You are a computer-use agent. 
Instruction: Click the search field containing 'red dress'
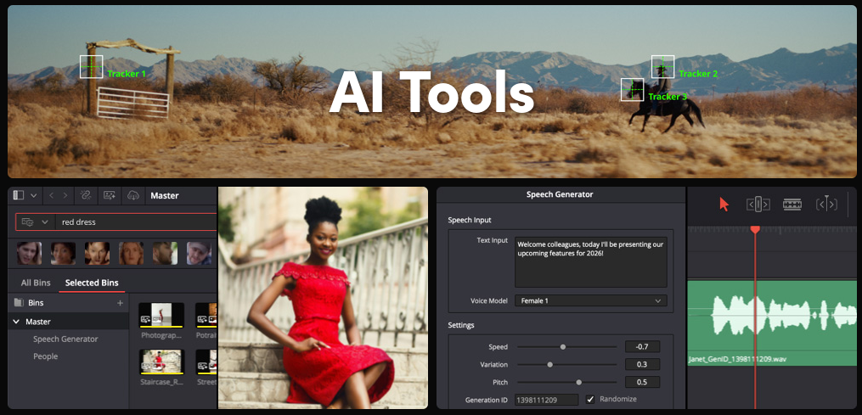click(136, 222)
